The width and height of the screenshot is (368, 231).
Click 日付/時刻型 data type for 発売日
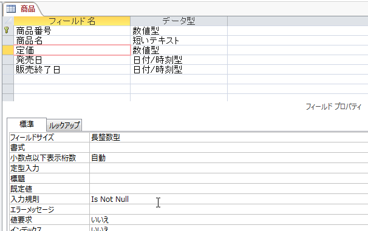tap(179, 60)
